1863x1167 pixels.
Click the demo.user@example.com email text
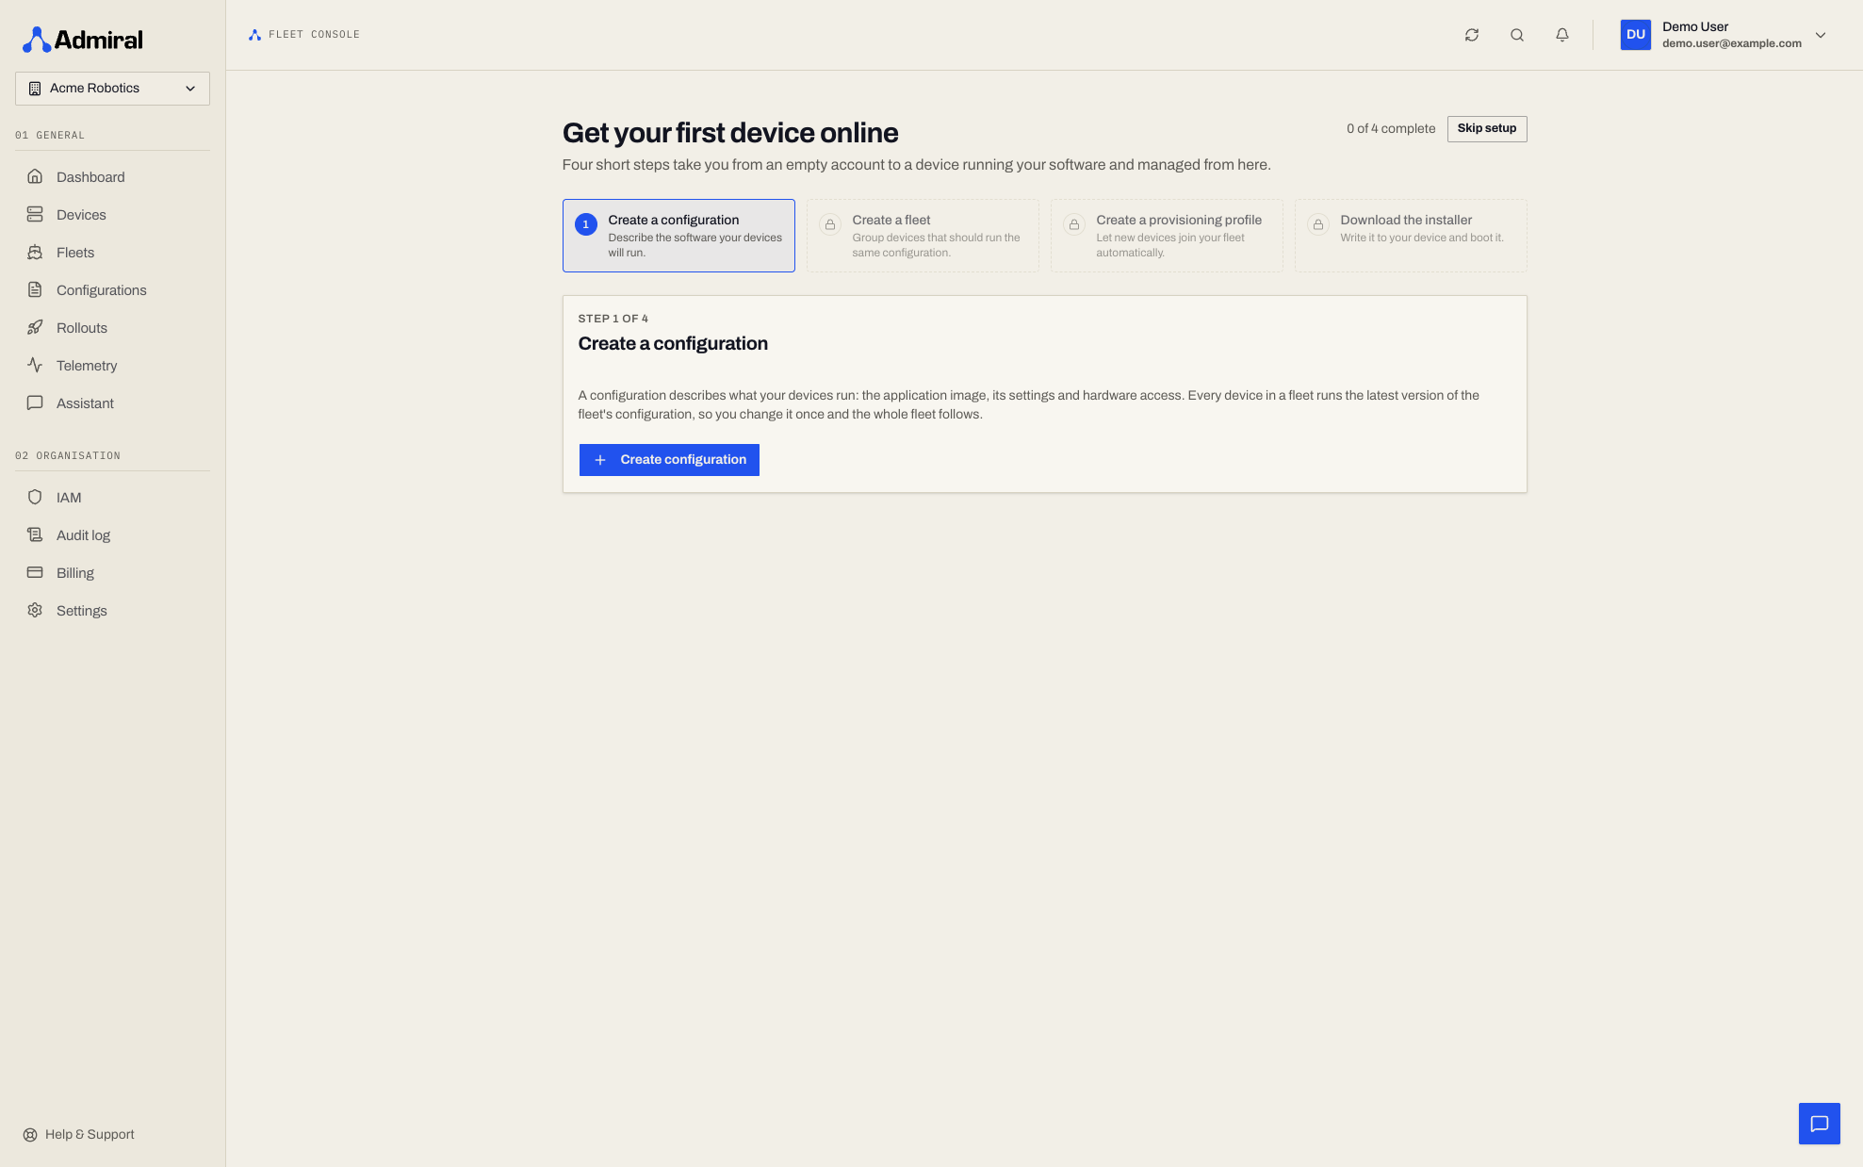coord(1732,43)
